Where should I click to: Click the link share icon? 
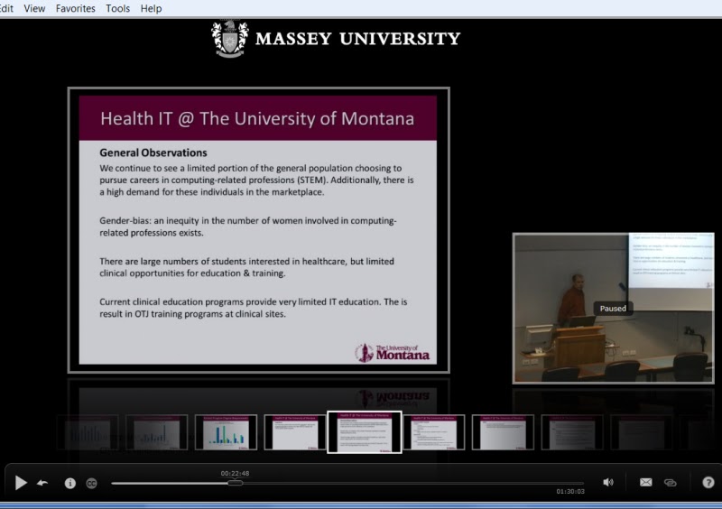tap(670, 482)
